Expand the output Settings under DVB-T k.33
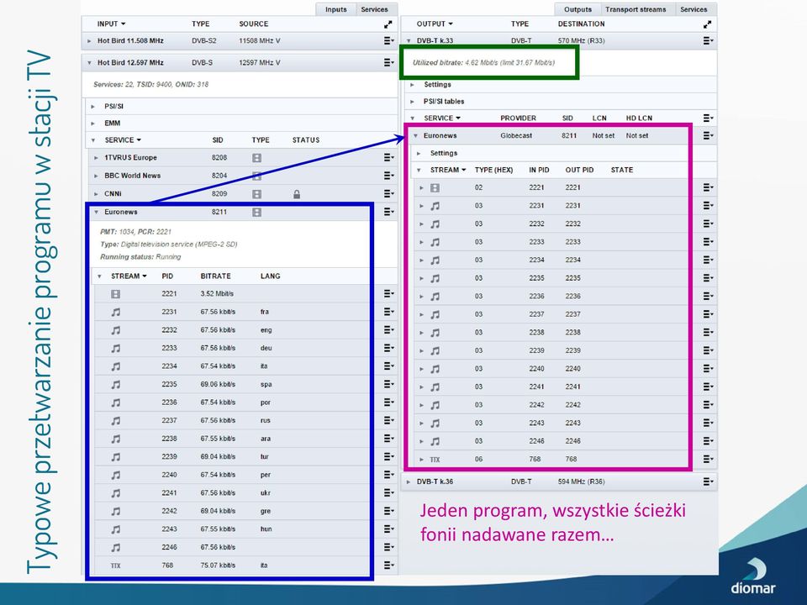Screen dimensions: 807x605 (x=412, y=84)
